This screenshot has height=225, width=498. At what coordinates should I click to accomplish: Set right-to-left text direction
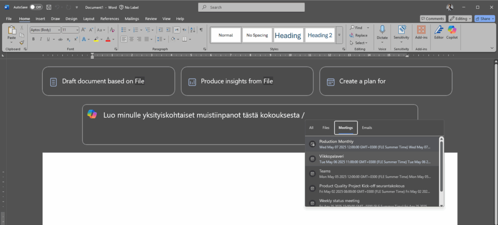tap(184, 30)
